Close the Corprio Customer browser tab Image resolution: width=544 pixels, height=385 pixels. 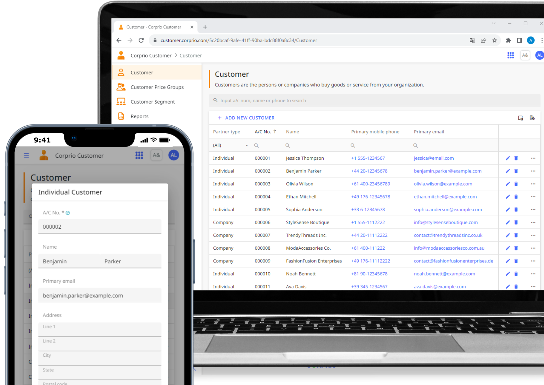192,27
